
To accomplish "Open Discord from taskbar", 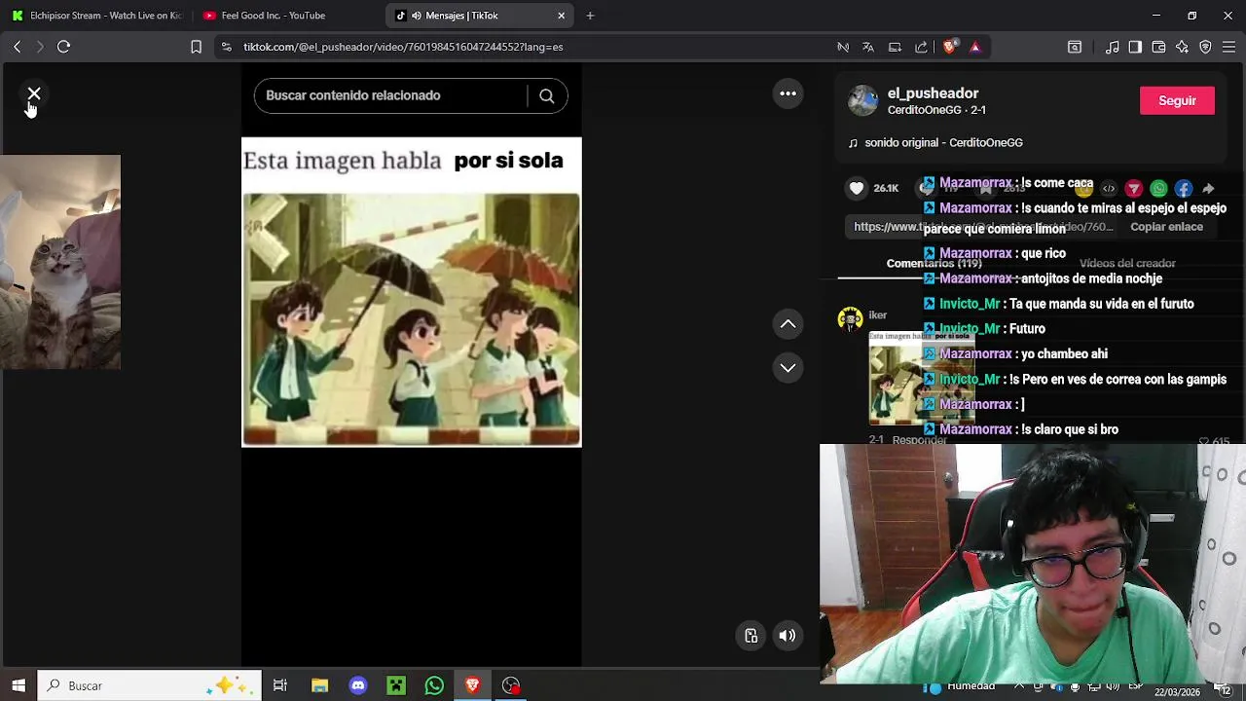I will [357, 685].
